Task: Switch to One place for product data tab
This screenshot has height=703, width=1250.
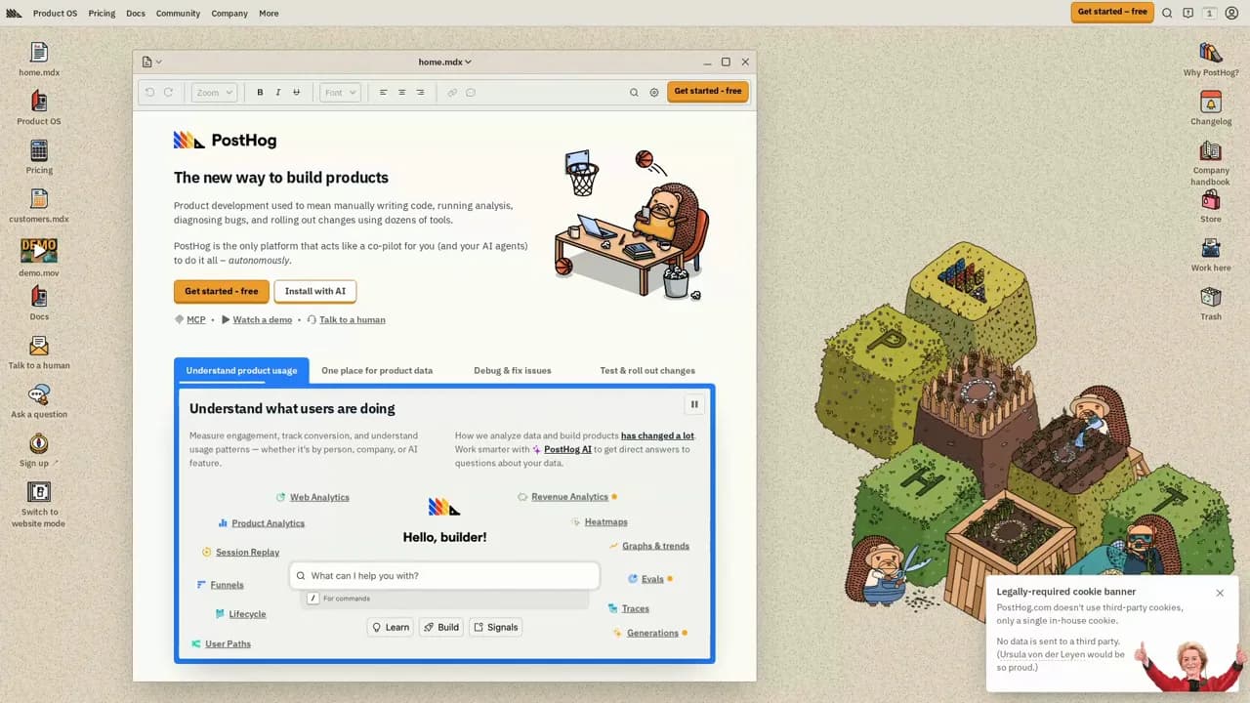Action: 377,371
